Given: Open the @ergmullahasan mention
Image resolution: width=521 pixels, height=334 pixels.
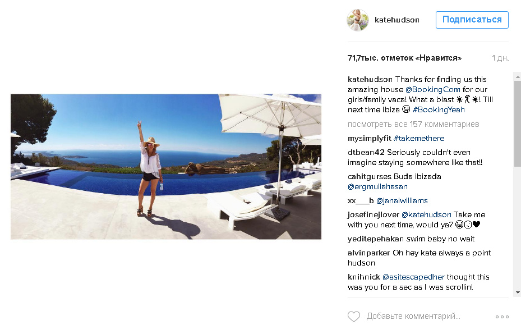Looking at the screenshot, I should [x=377, y=186].
